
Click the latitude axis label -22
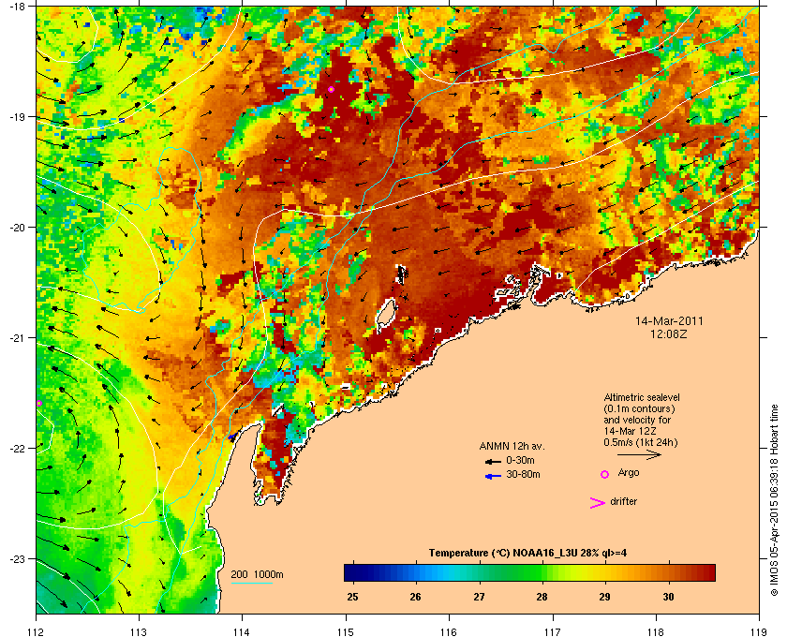(18, 448)
